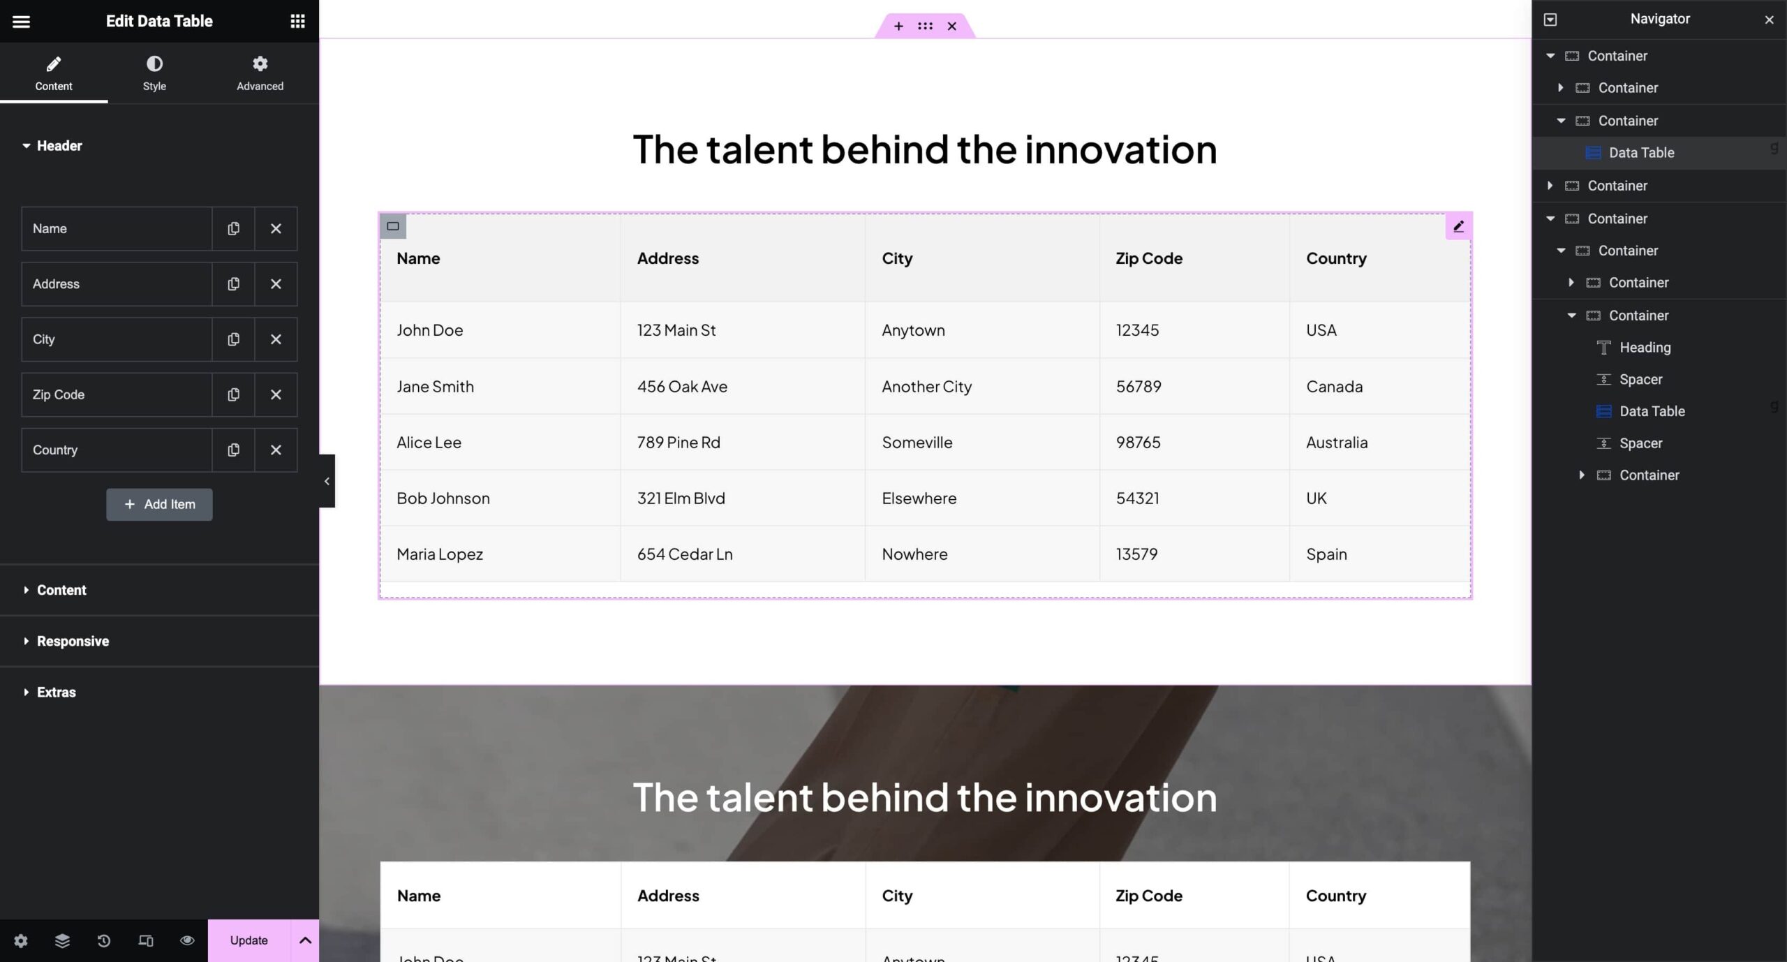Click the Add Item button
This screenshot has width=1787, height=962.
(159, 504)
